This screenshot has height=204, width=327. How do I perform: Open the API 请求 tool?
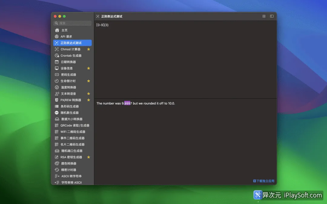[x=72, y=37]
